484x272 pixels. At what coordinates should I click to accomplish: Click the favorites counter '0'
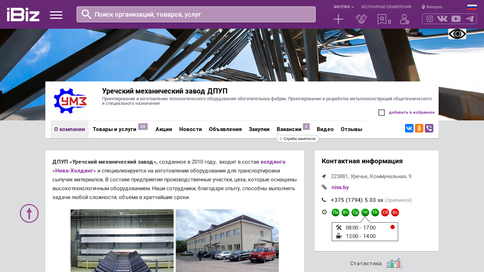tap(389, 22)
